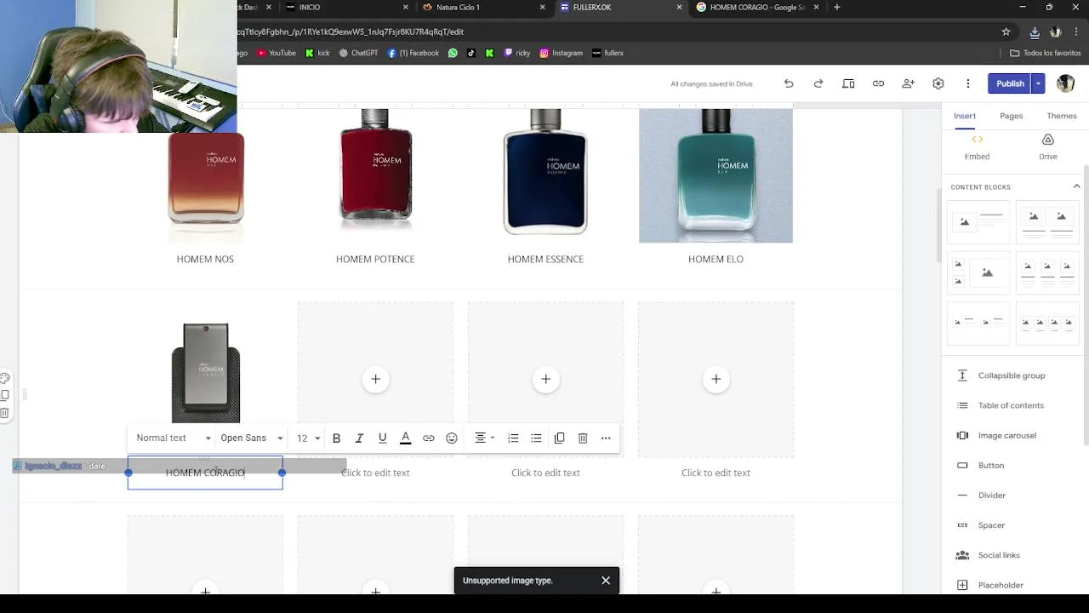Open Google account avatar
Image resolution: width=1089 pixels, height=613 pixels.
(1065, 83)
